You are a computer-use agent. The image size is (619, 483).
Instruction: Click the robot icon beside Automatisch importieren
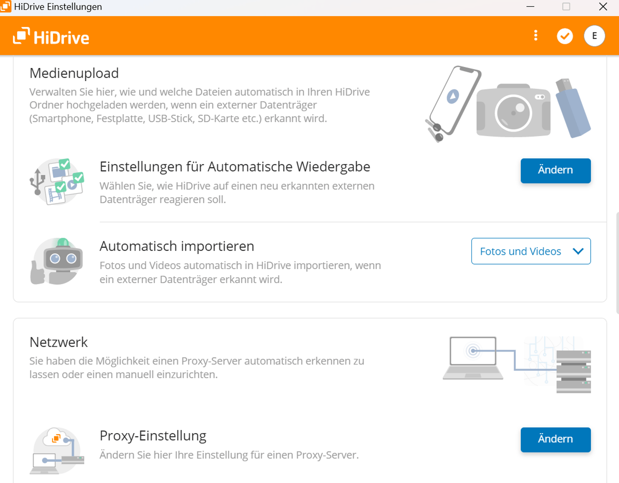(57, 261)
